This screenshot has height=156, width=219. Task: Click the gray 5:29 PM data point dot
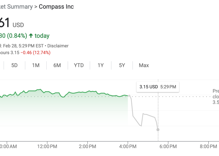(x=158, y=130)
